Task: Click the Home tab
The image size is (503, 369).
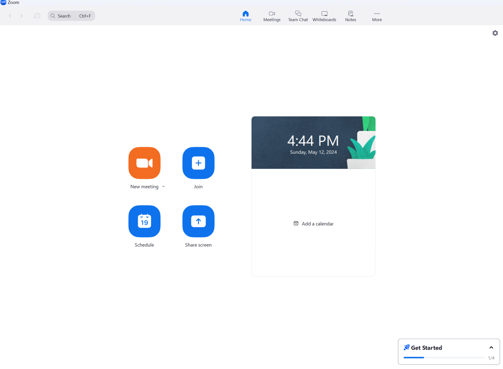Action: [x=246, y=16]
